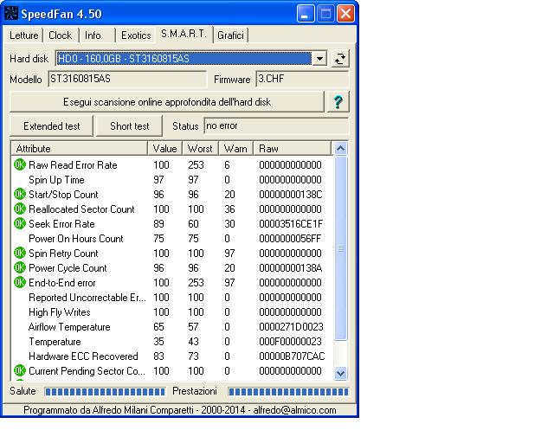Sort by the Value column header
The image size is (554, 443).
[164, 148]
